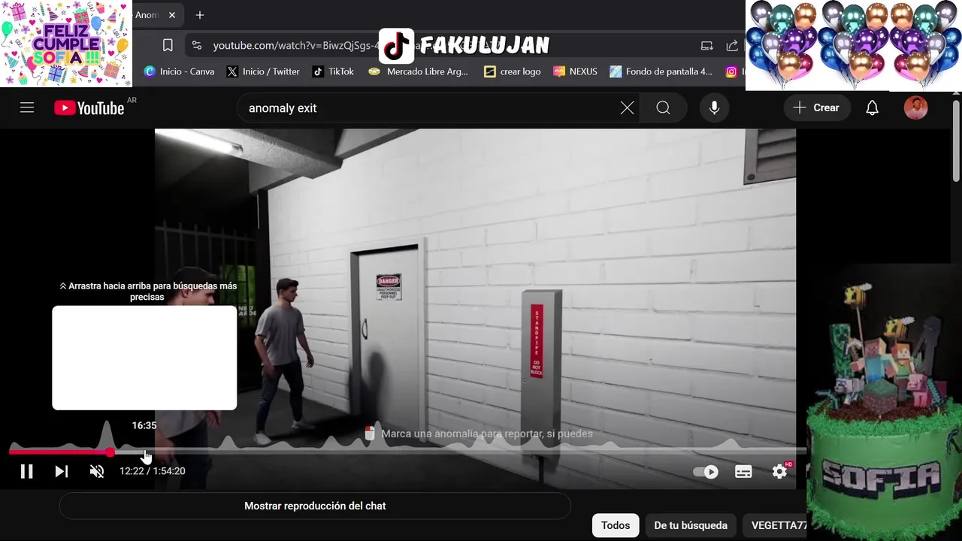Start voice search with the microphone icon
This screenshot has width=962, height=541.
pyautogui.click(x=714, y=108)
